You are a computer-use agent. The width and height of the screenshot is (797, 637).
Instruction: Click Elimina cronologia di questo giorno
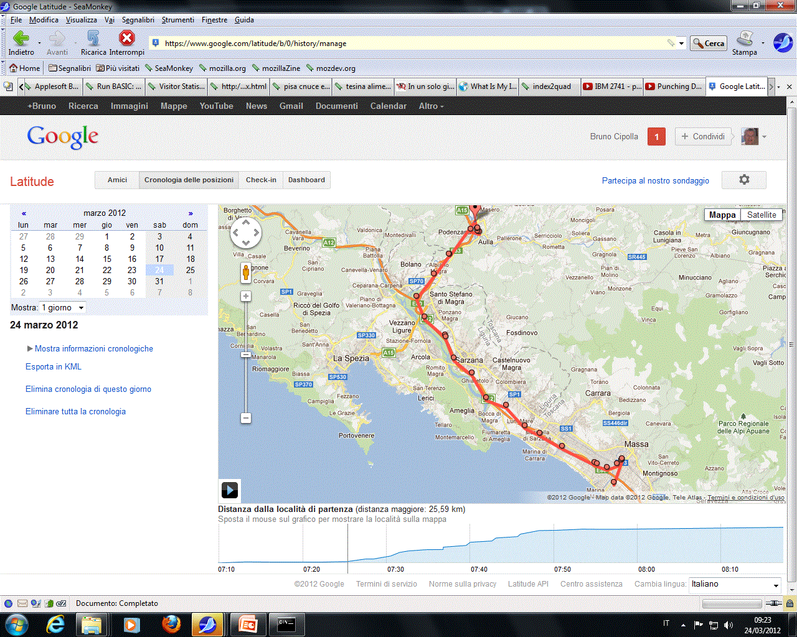click(x=88, y=389)
